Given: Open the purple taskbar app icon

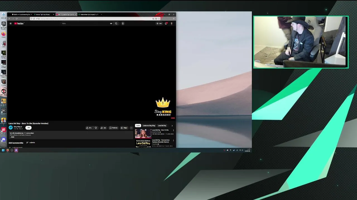Looking at the screenshot, I should click(x=16, y=150).
